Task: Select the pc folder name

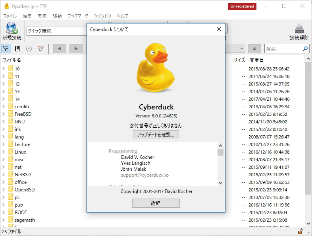Action: [x=17, y=197]
